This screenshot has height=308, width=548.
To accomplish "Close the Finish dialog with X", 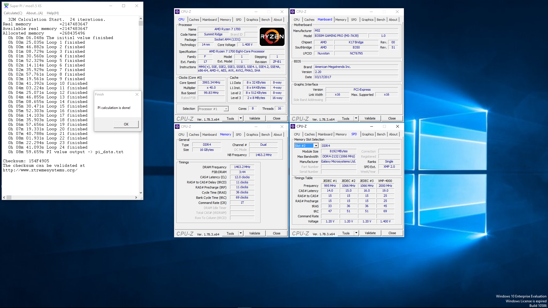I will click(137, 94).
